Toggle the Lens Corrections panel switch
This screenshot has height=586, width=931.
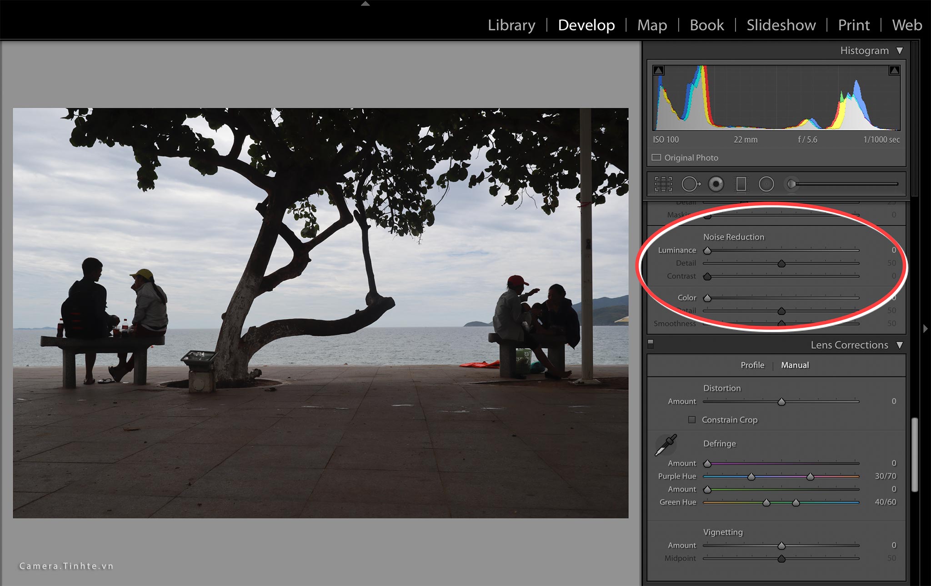[651, 344]
